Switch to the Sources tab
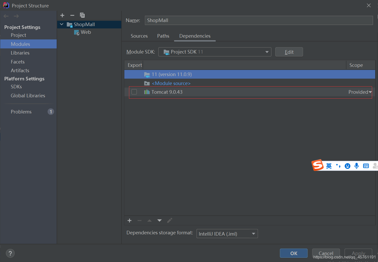Screen dimensions: 378x262 [139, 36]
